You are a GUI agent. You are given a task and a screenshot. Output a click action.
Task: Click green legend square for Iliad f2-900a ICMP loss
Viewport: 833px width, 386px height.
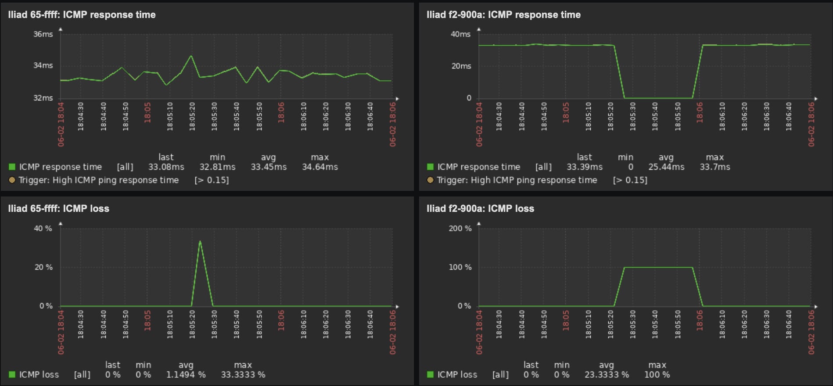tap(431, 375)
